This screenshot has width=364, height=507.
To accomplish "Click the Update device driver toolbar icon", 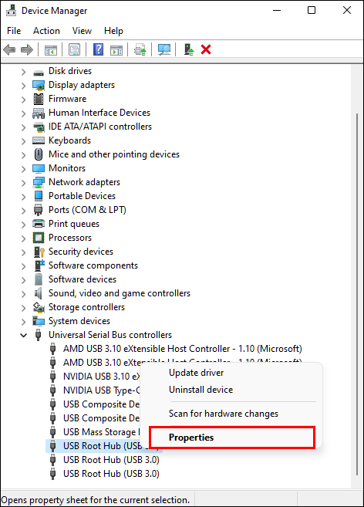I will tap(140, 50).
